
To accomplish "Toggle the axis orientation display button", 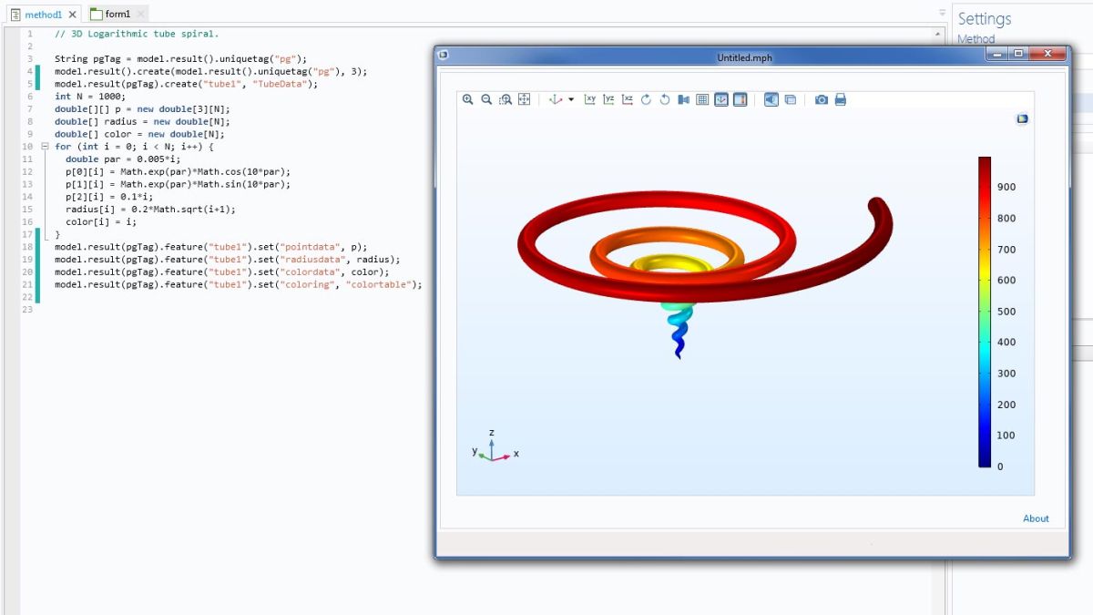I will (x=721, y=99).
